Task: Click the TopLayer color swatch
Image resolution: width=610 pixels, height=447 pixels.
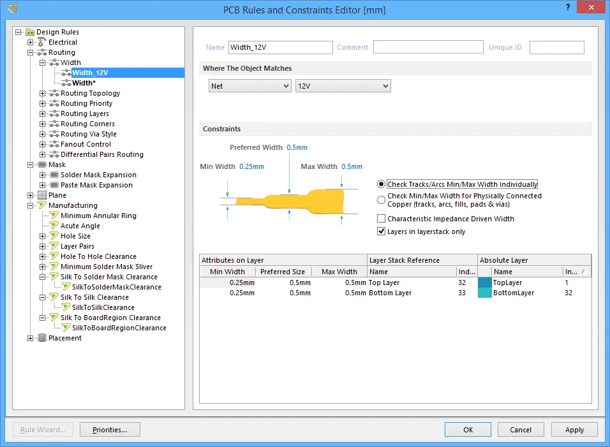Action: pyautogui.click(x=485, y=282)
